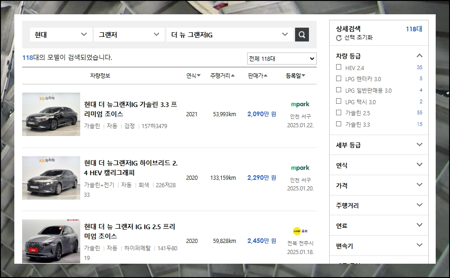
Task: Open the 현대 manufacturer dropdown
Action: click(61, 35)
